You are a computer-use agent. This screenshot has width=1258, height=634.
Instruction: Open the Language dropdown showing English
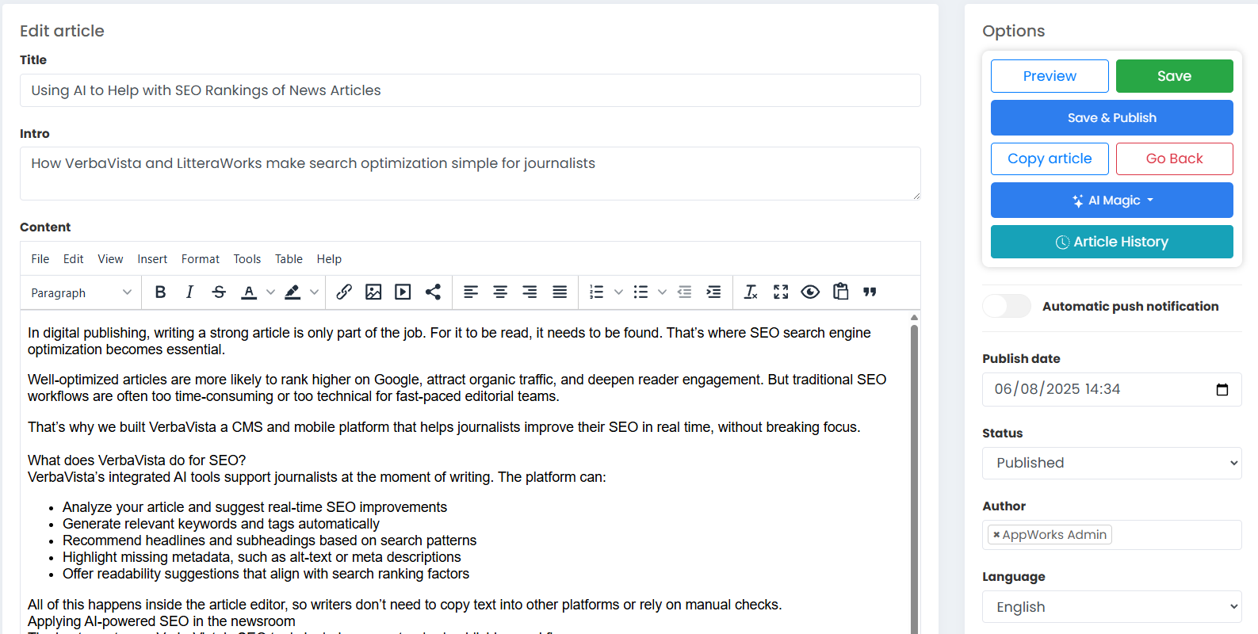(1111, 607)
